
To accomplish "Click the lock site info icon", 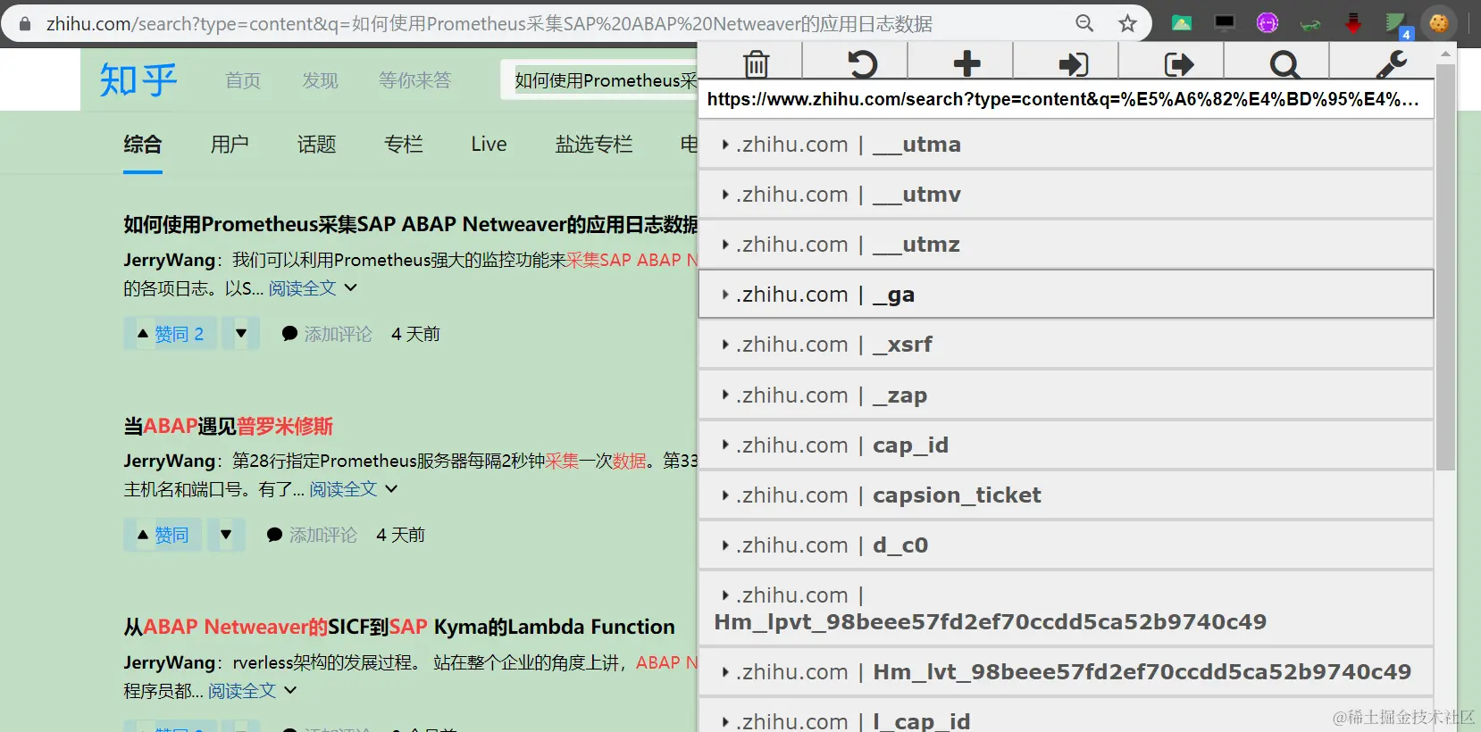I will pyautogui.click(x=25, y=24).
